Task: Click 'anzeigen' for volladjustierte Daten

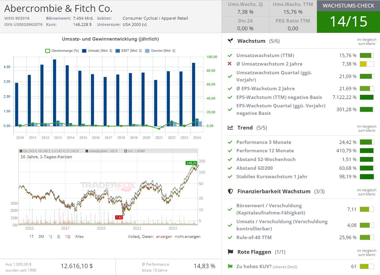Action: pyautogui.click(x=164, y=237)
